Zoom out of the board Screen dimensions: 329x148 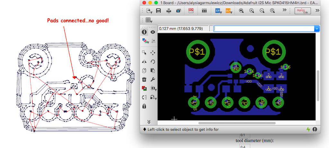[x=262, y=11]
